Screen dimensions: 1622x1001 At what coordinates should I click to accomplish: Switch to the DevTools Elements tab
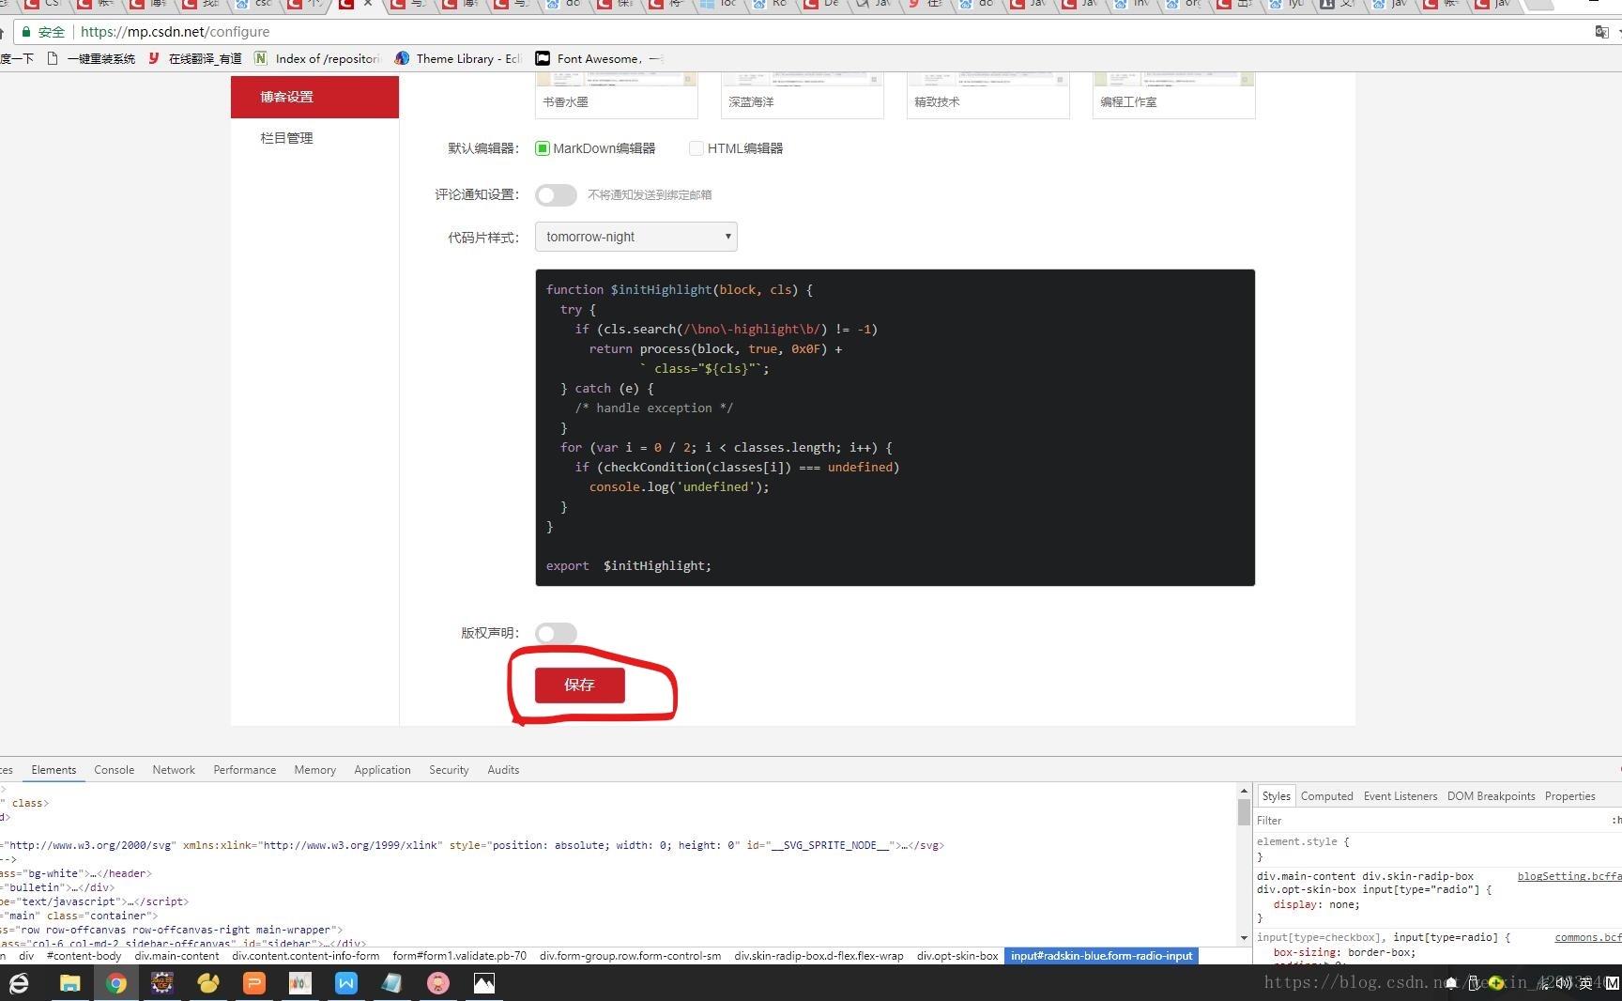coord(54,770)
